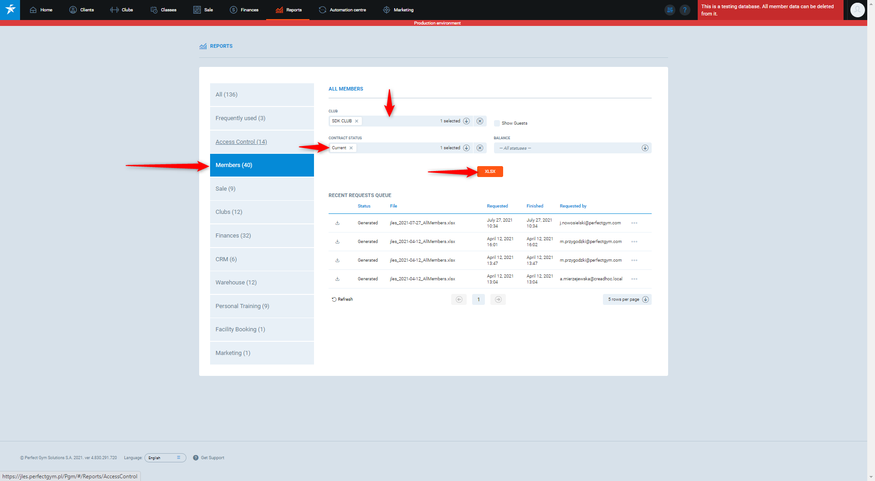
Task: Refresh the recent requests queue
Action: 342,299
